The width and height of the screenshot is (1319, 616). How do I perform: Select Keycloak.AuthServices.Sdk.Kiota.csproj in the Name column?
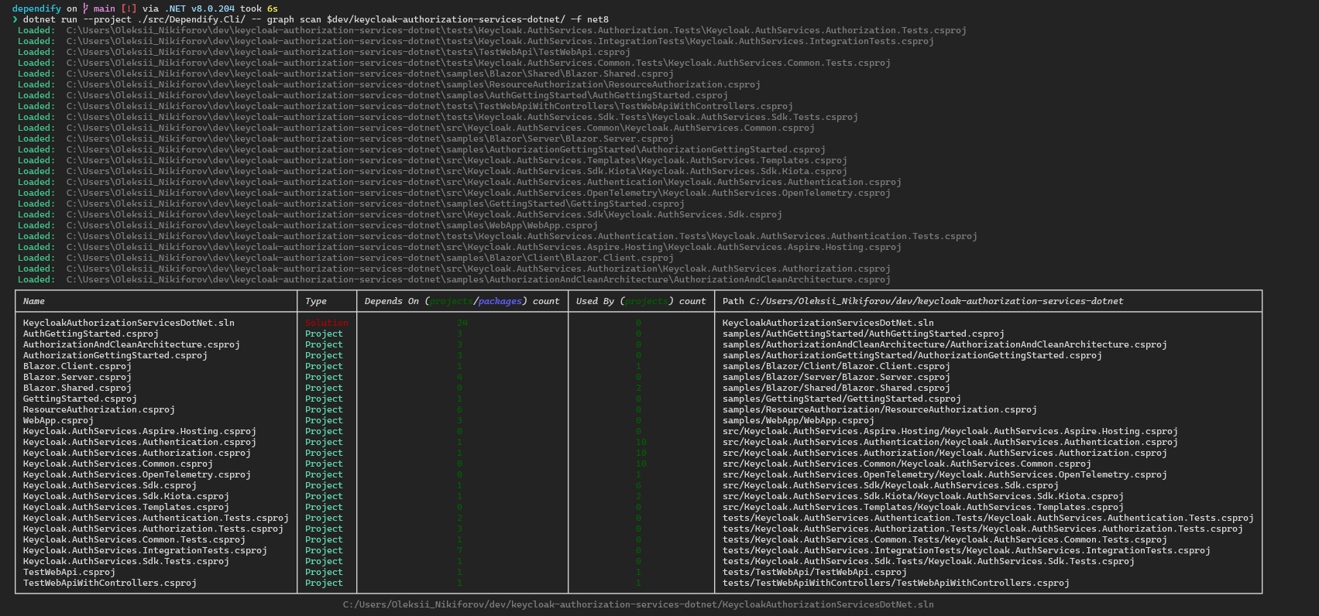click(x=126, y=496)
